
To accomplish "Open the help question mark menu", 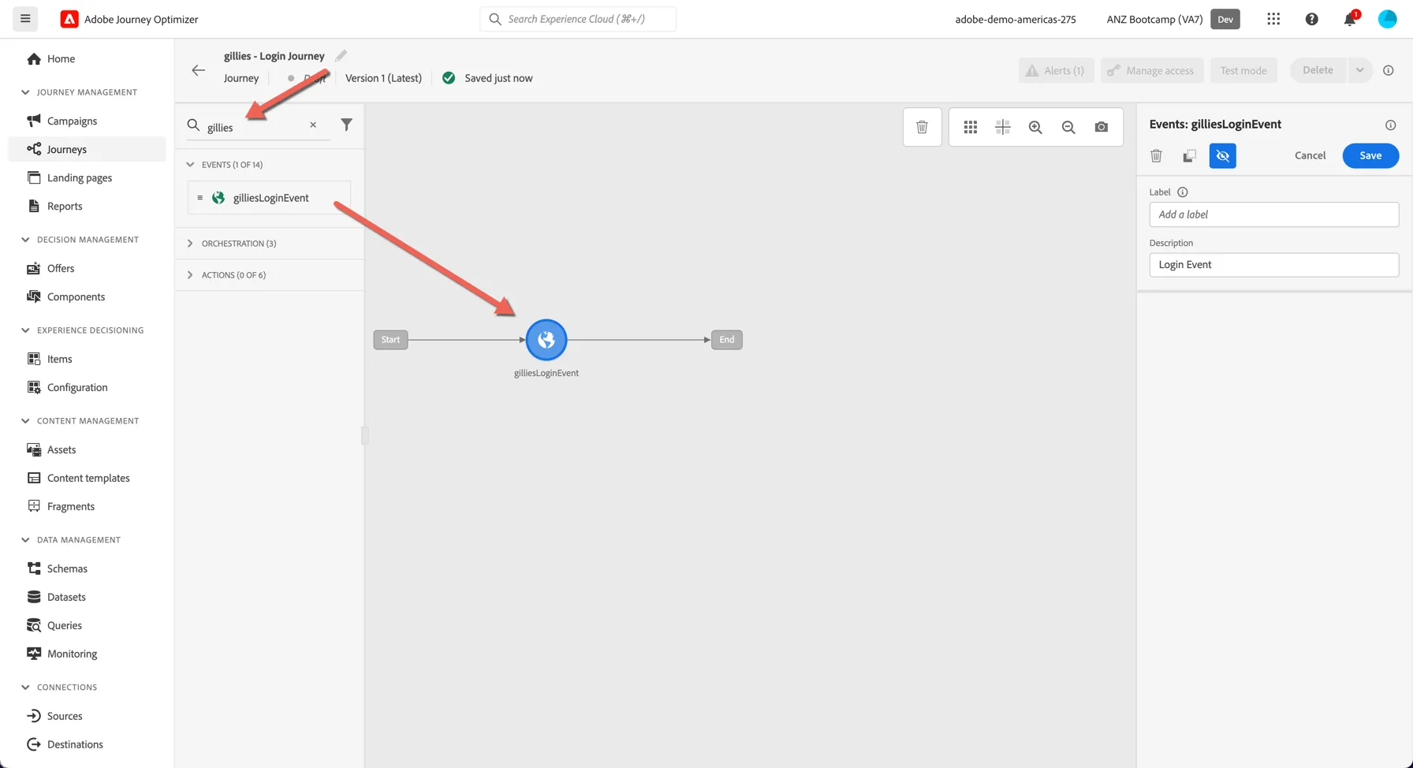I will tap(1312, 19).
